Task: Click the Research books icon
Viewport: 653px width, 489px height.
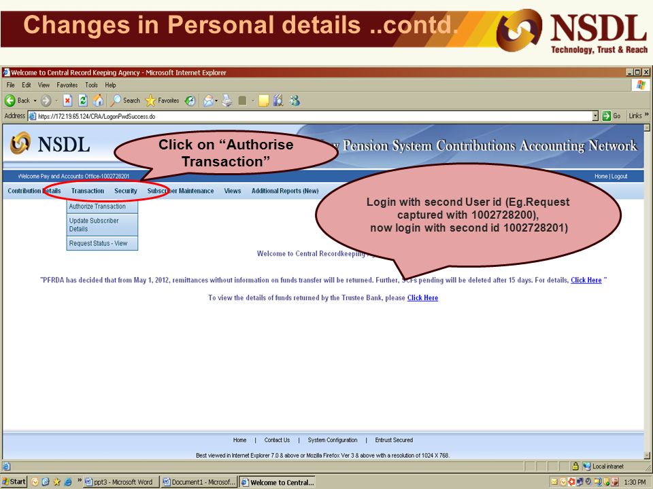Action: 278,101
